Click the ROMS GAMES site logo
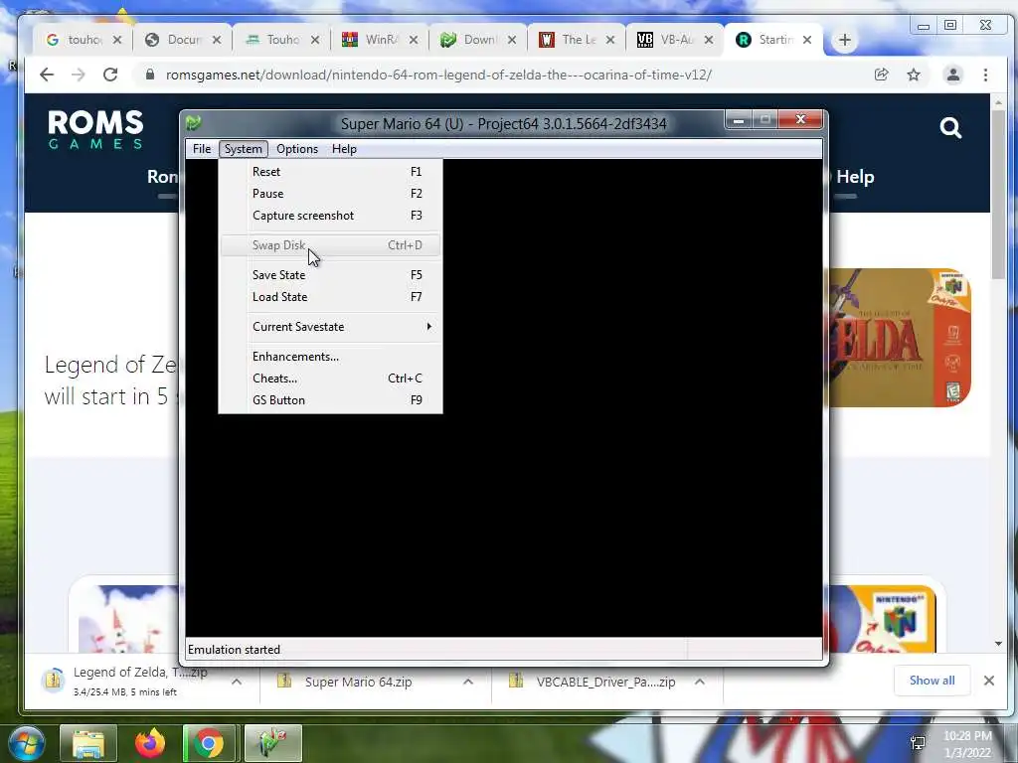1018x763 pixels. pos(95,129)
